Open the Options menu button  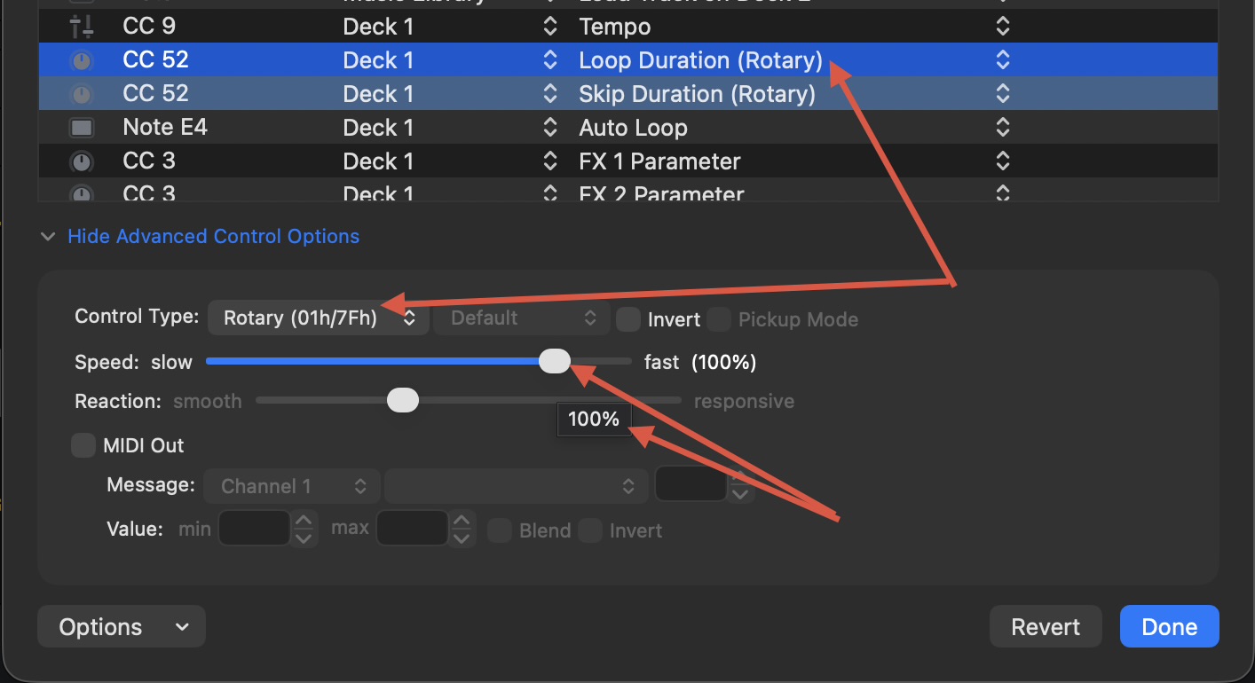pos(122,627)
